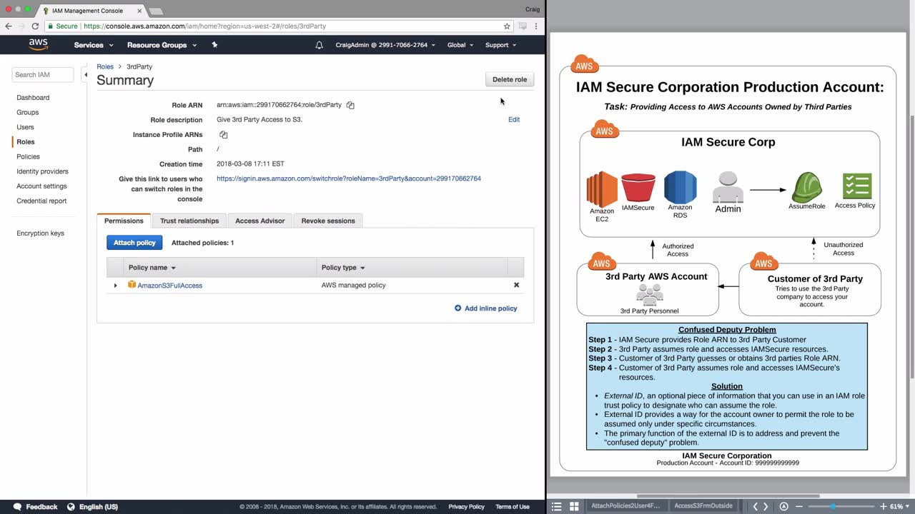The height and width of the screenshot is (514, 915).
Task: Bookmark this page with the star icon
Action: point(507,26)
